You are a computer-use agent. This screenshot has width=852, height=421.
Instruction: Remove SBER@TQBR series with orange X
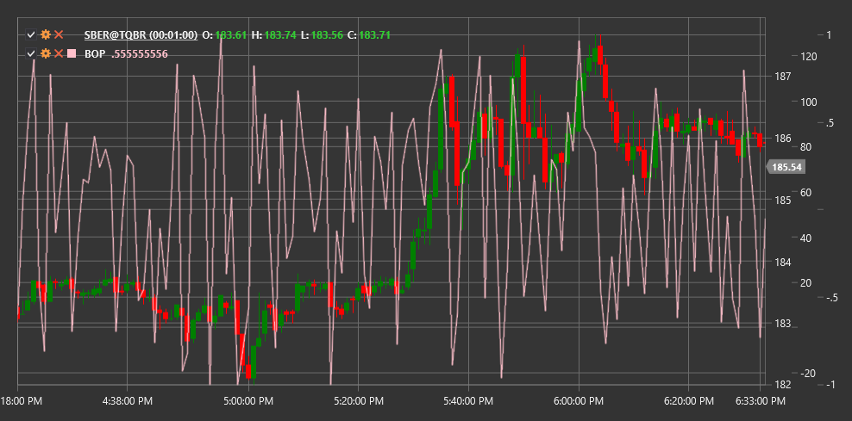point(59,35)
